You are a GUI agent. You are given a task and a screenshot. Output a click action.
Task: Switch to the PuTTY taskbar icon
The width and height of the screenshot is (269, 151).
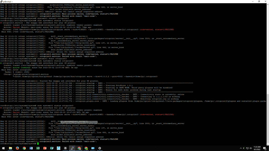[x=72, y=148]
